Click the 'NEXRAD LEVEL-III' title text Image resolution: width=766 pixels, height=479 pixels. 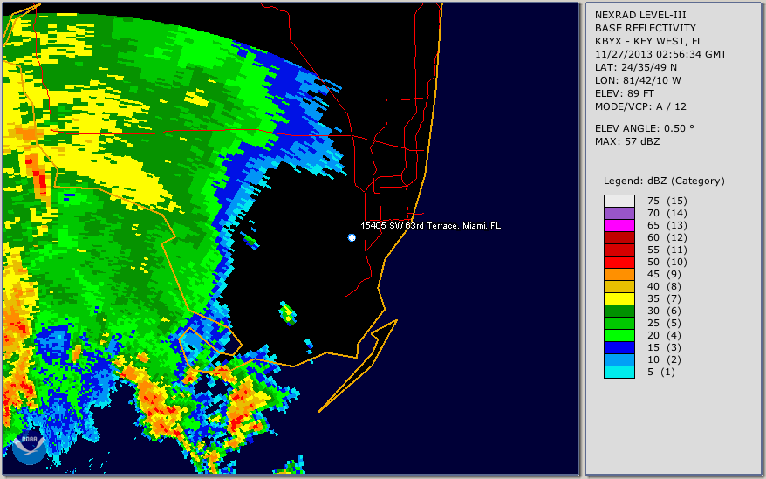(640, 15)
